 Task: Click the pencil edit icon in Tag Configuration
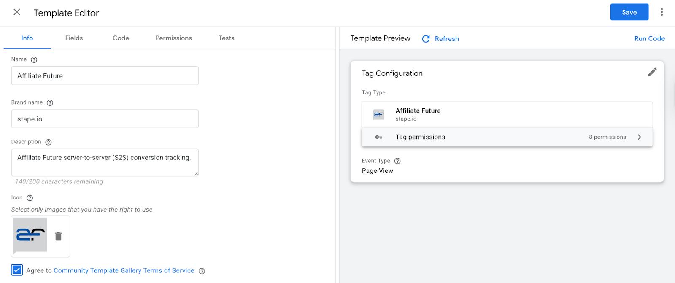click(652, 72)
